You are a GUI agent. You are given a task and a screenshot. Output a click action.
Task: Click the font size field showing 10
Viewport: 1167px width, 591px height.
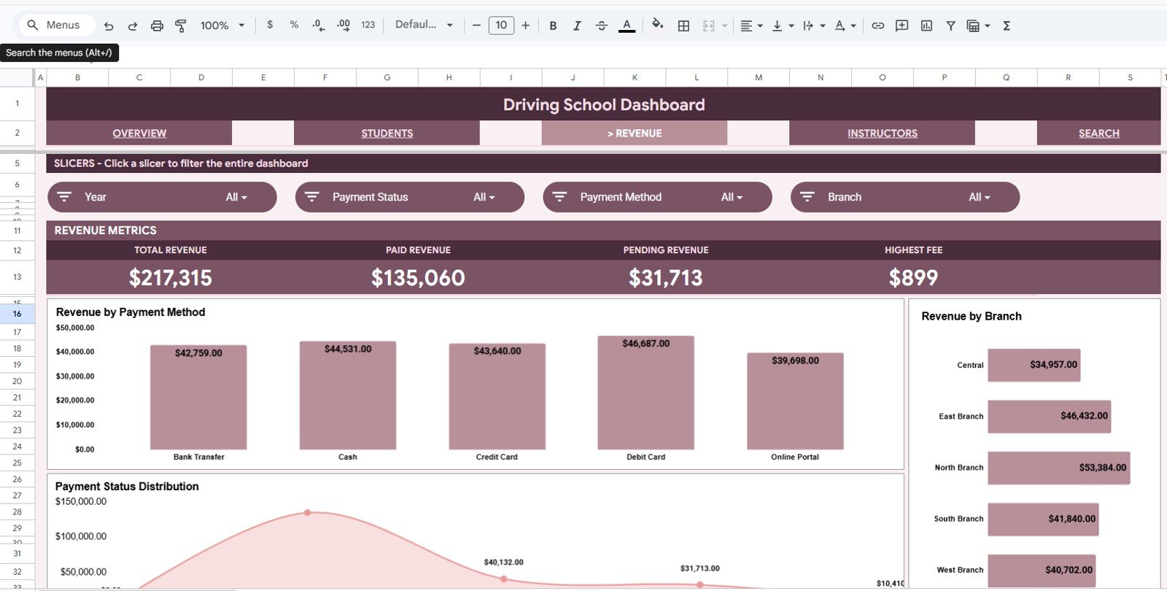(501, 25)
